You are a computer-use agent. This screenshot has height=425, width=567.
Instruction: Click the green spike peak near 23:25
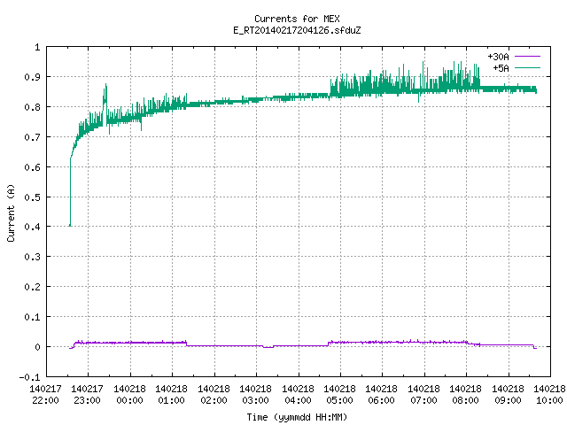tap(106, 85)
